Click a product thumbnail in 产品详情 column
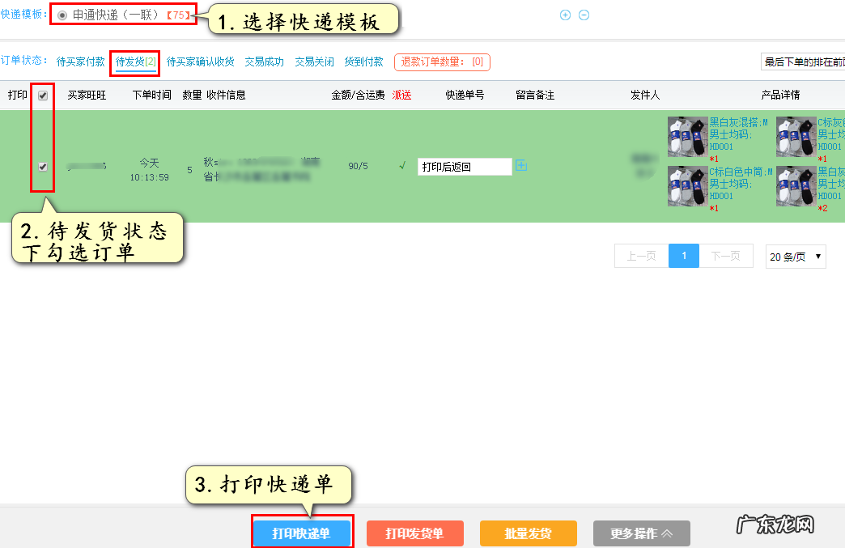The height and width of the screenshot is (548, 845). click(687, 137)
